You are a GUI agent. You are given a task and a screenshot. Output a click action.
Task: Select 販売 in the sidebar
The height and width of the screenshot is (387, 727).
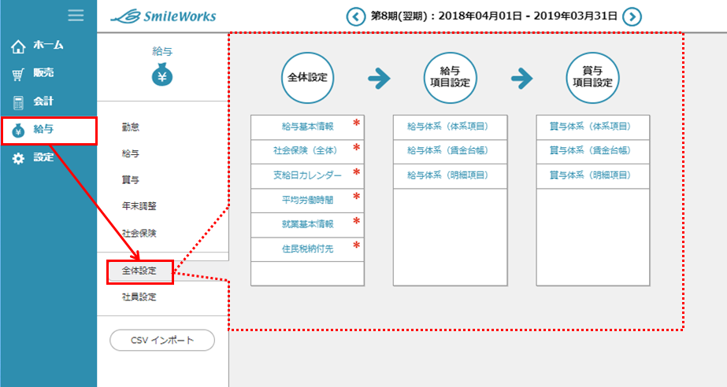tap(43, 72)
